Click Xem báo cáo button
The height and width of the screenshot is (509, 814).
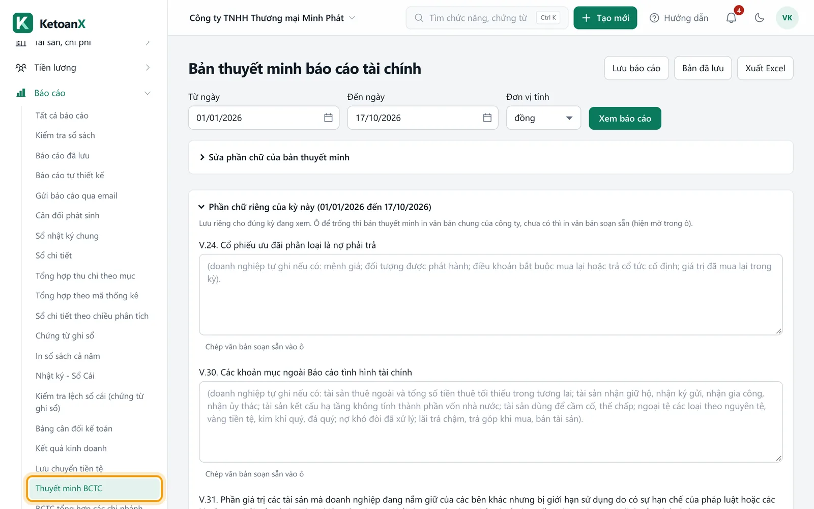point(625,118)
